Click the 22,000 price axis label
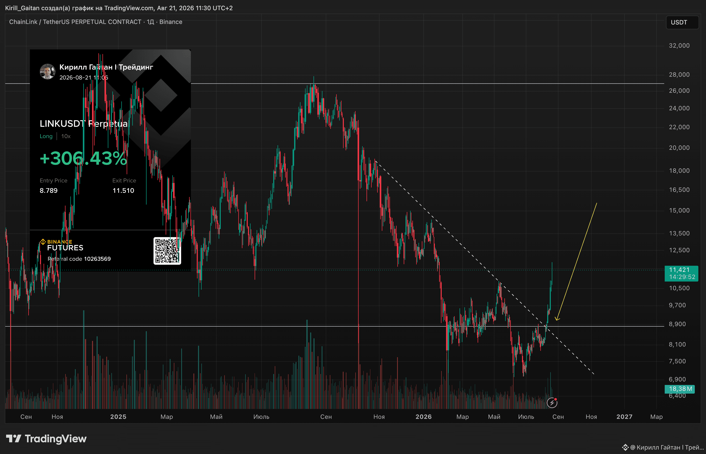 pyautogui.click(x=679, y=127)
